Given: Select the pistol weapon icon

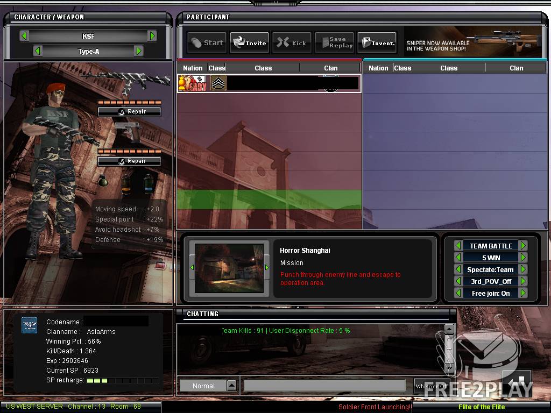Looking at the screenshot, I should [x=128, y=132].
